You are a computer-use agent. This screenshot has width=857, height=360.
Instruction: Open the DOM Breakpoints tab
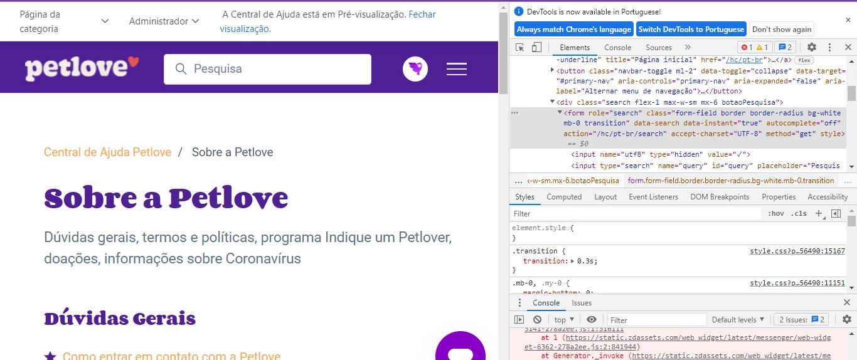720,197
